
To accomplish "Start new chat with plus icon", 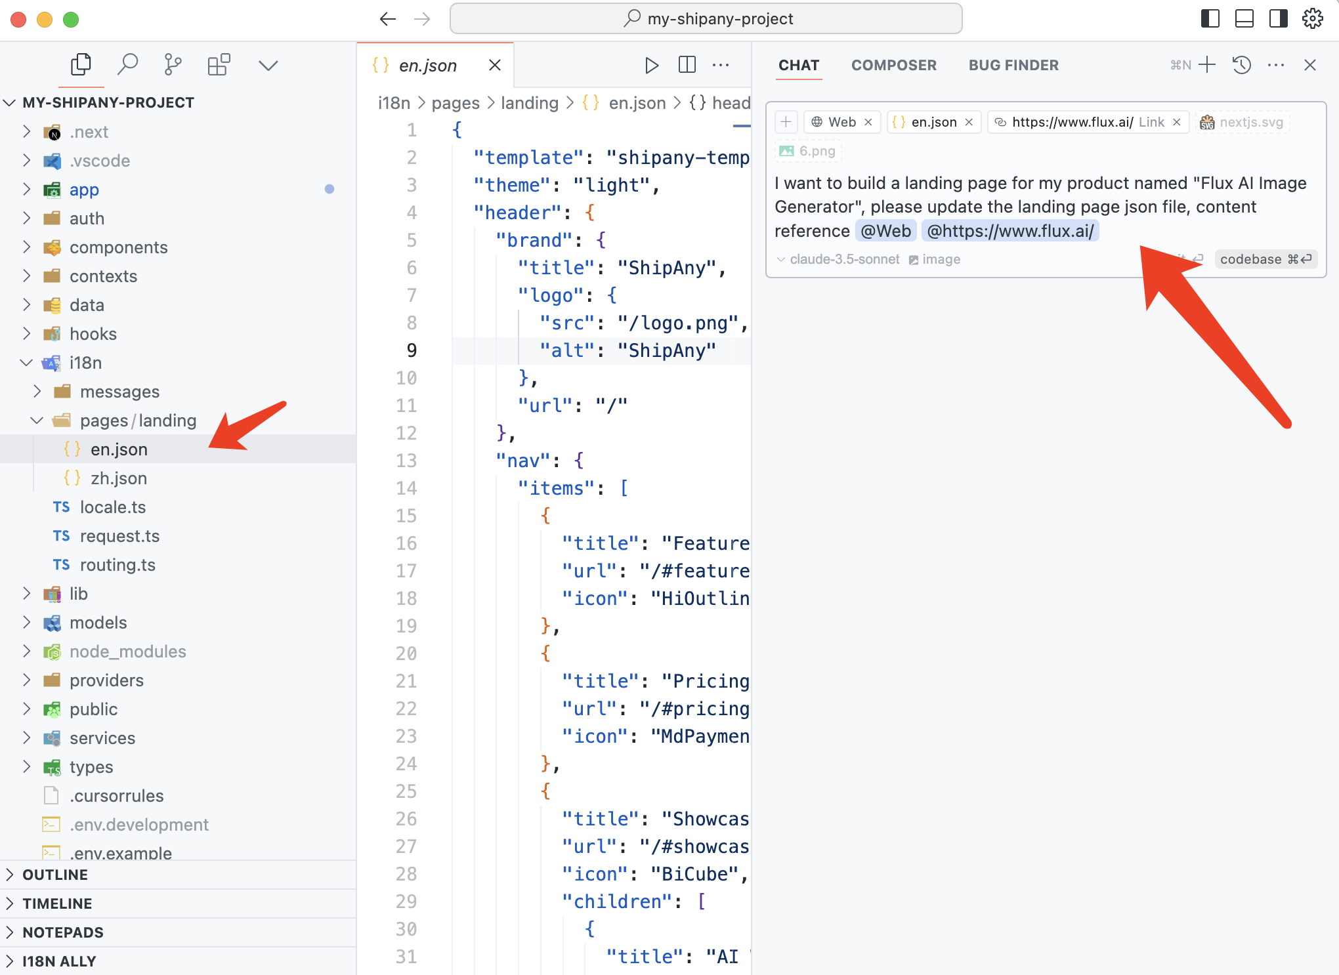I will (x=1207, y=65).
